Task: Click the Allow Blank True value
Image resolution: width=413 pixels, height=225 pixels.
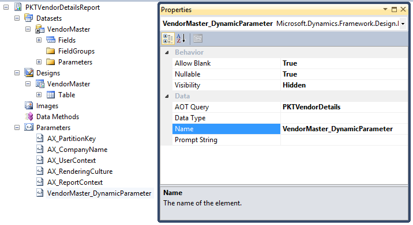Action: point(290,63)
